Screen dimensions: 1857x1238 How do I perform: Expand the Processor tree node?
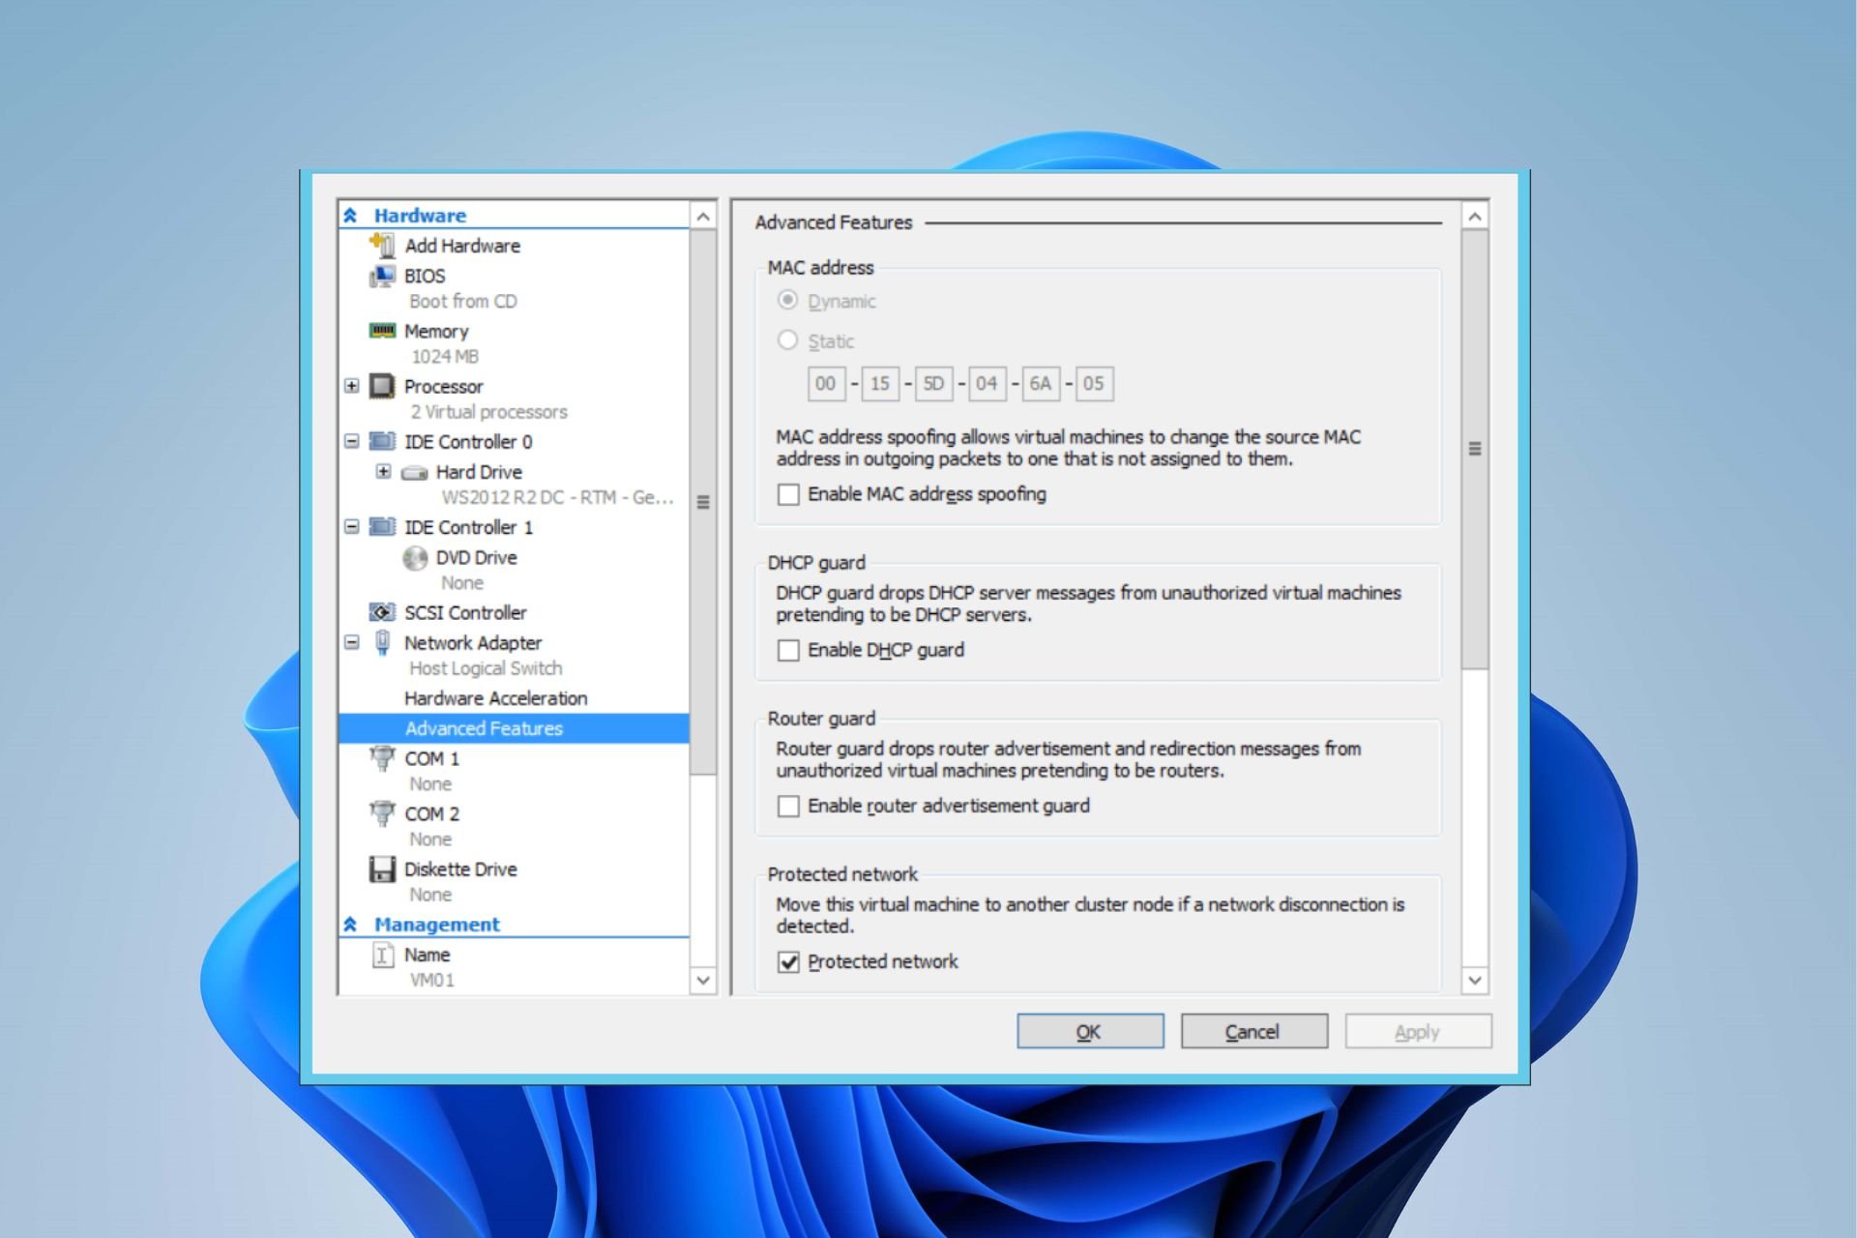351,386
